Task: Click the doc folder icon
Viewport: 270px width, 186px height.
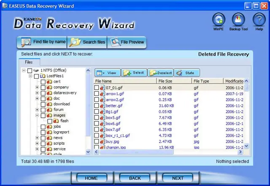Action: tap(49, 98)
